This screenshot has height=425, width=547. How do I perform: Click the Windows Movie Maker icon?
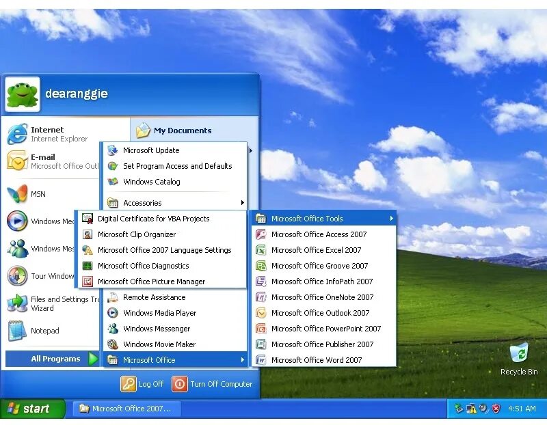point(113,344)
